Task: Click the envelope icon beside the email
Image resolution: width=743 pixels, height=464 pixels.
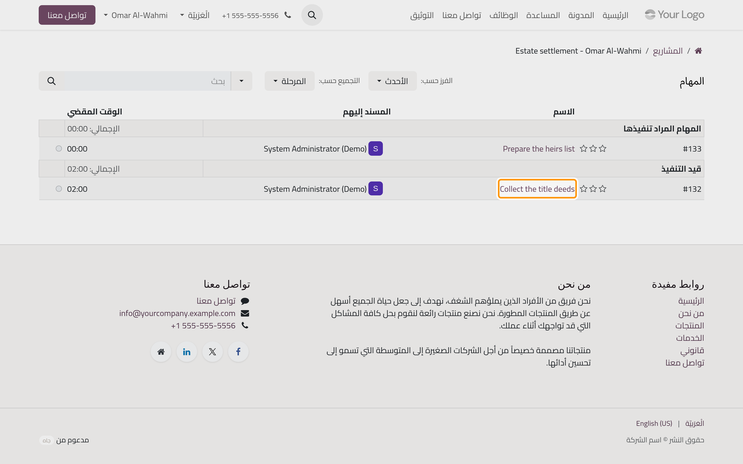Action: [245, 313]
